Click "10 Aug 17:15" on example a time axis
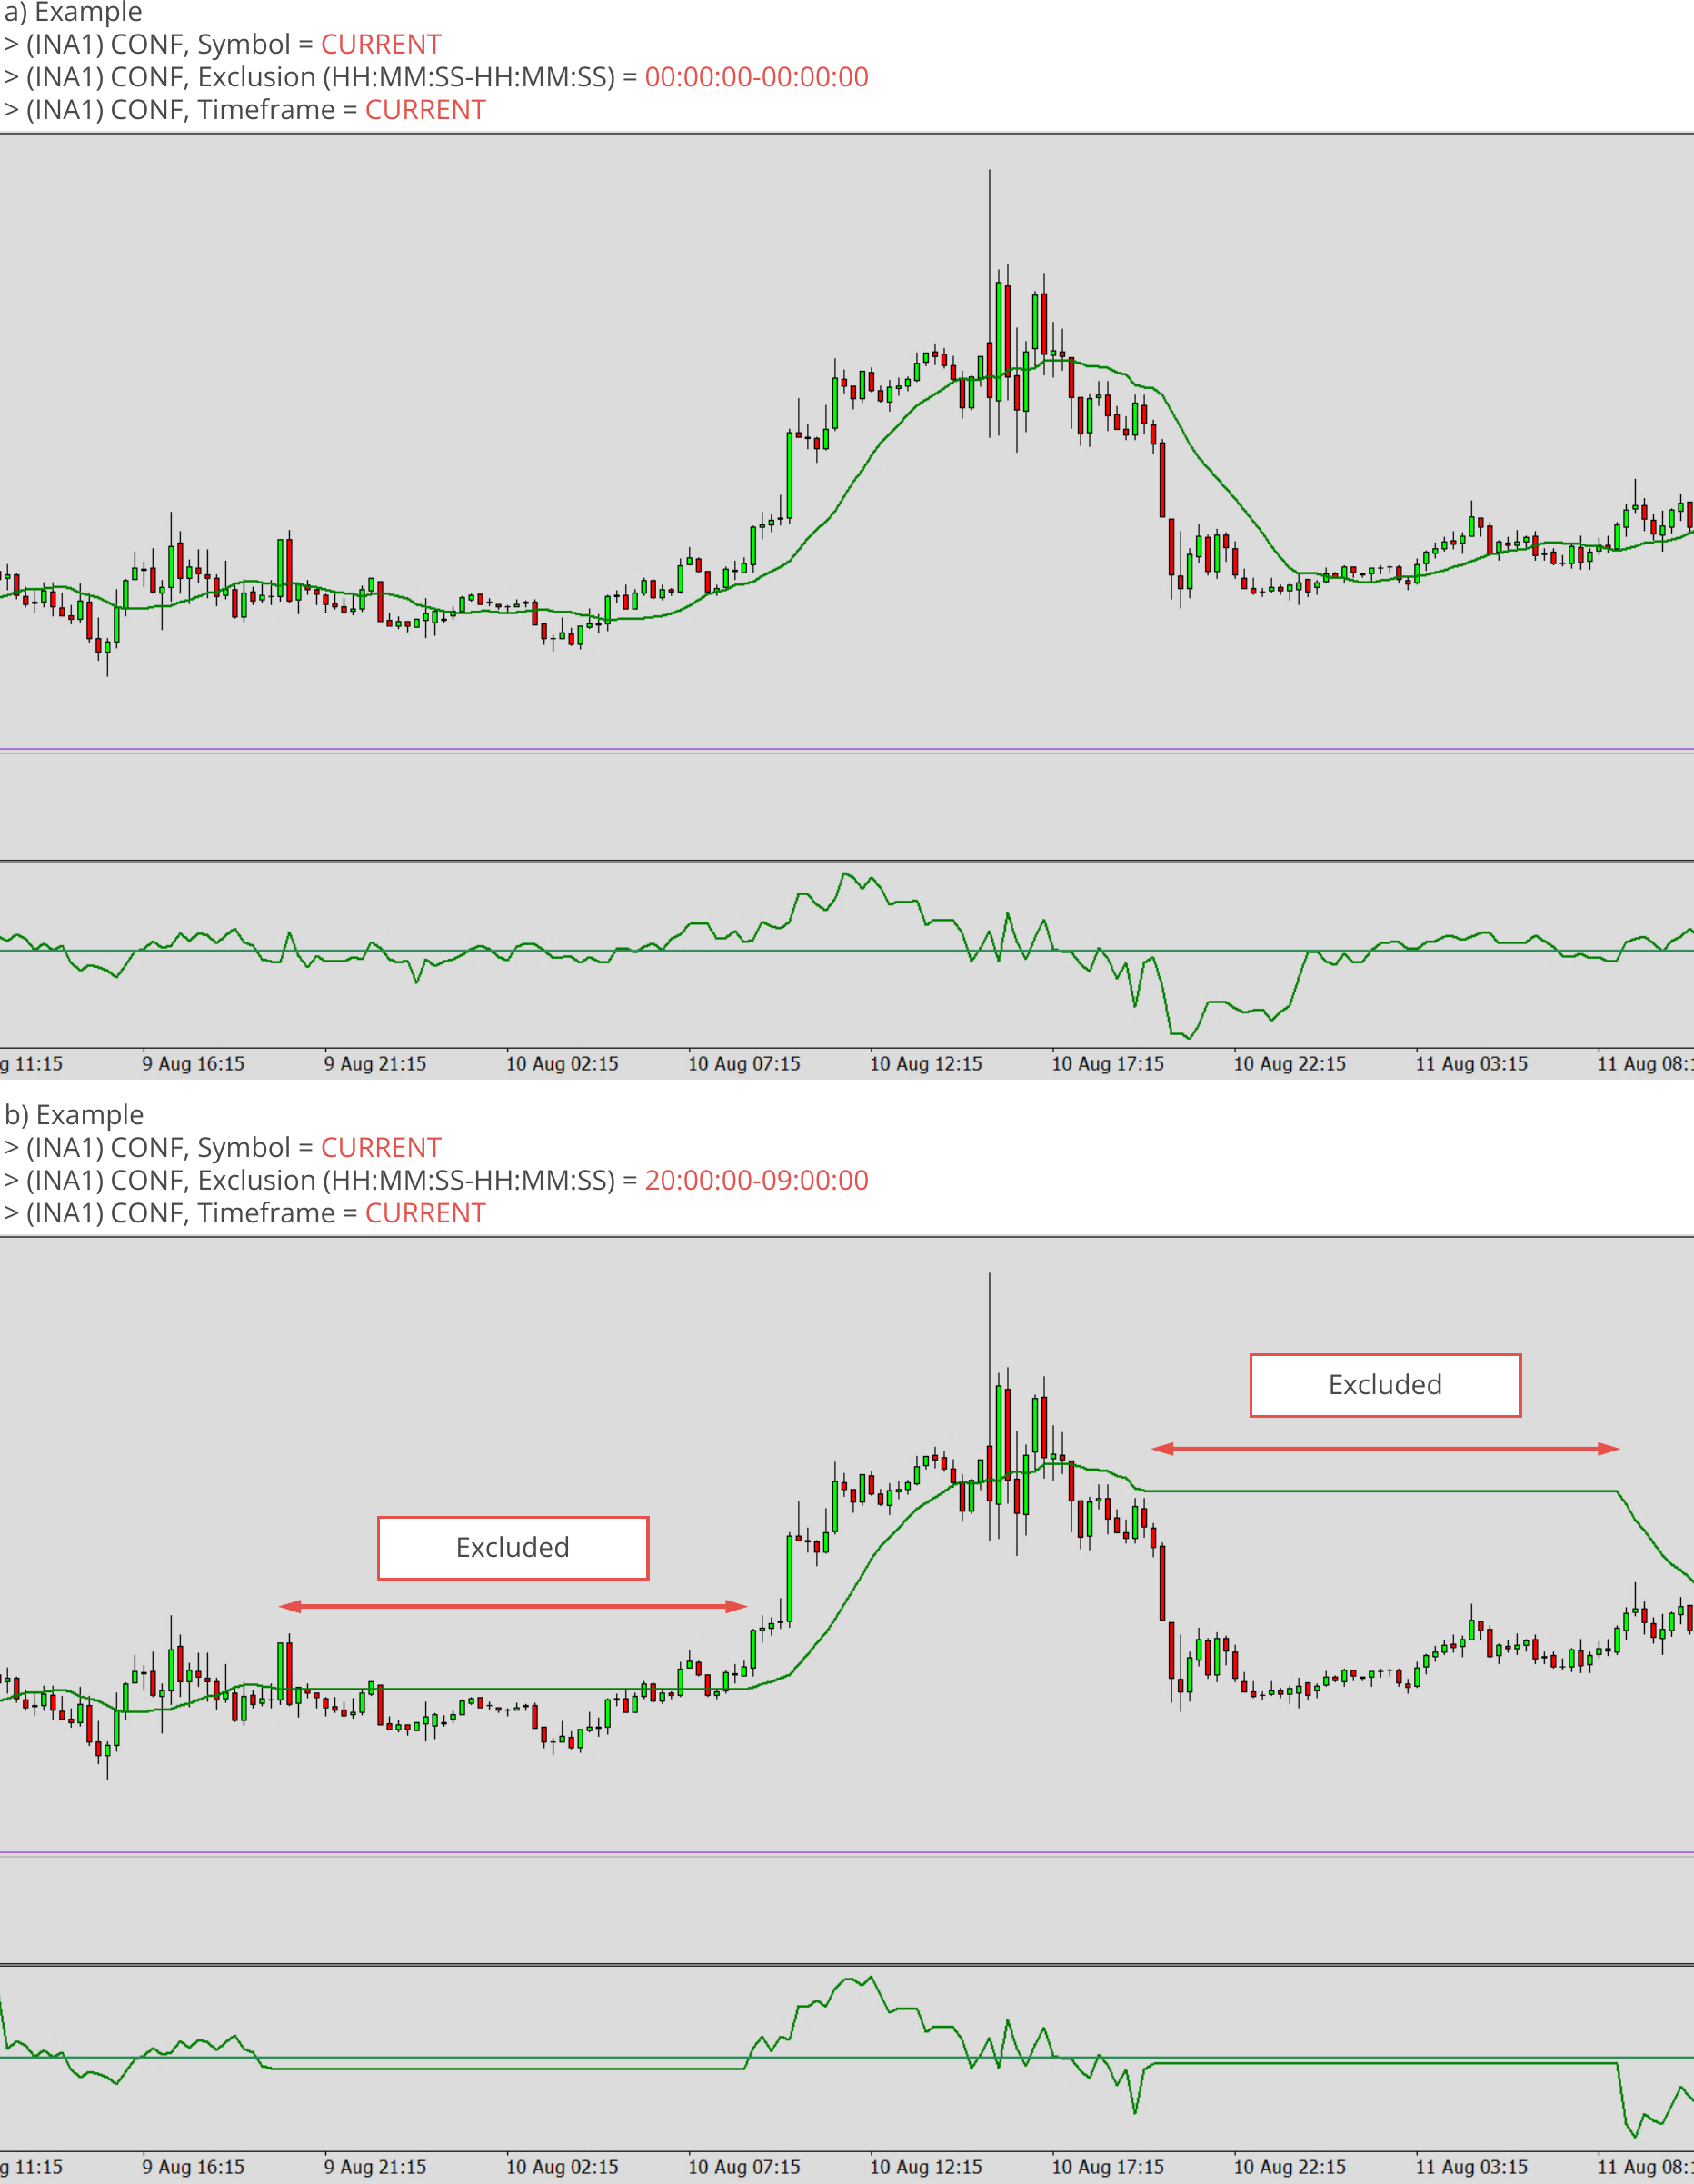Image resolution: width=1694 pixels, height=2184 pixels. [1108, 1064]
